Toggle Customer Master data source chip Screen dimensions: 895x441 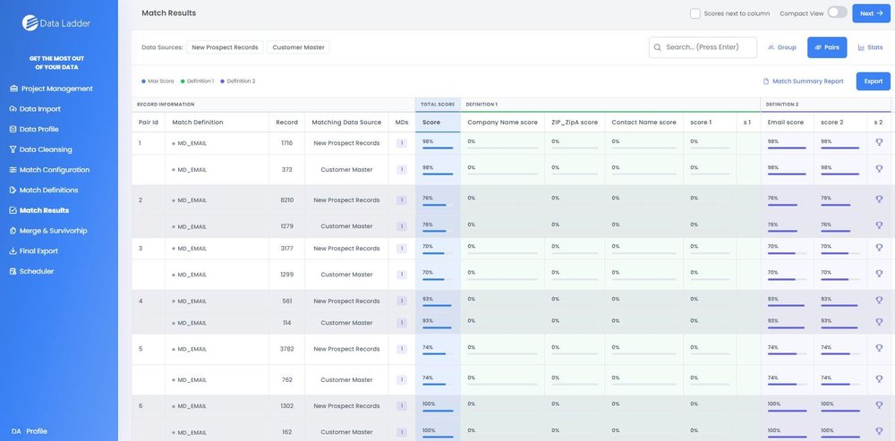point(298,47)
